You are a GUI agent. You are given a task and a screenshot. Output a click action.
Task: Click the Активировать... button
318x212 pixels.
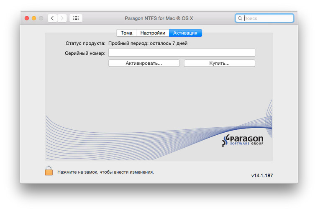click(x=144, y=63)
